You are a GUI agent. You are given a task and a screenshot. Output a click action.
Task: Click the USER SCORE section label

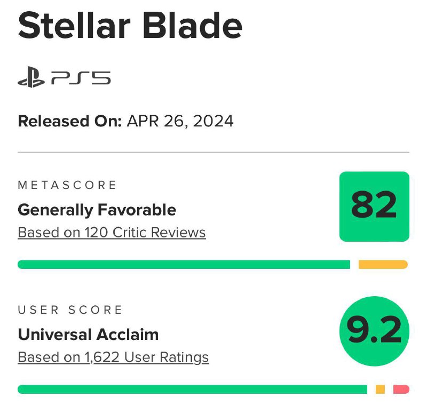coord(70,310)
